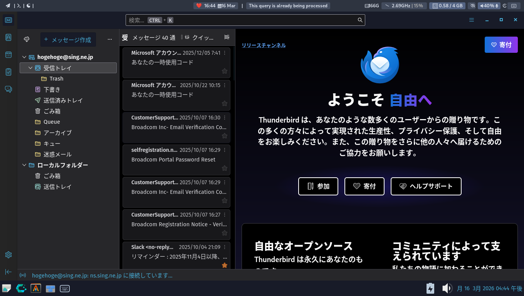Click the volume speaker in bottom taskbar
Screen dimensions: 524x296
pyautogui.click(x=447, y=288)
